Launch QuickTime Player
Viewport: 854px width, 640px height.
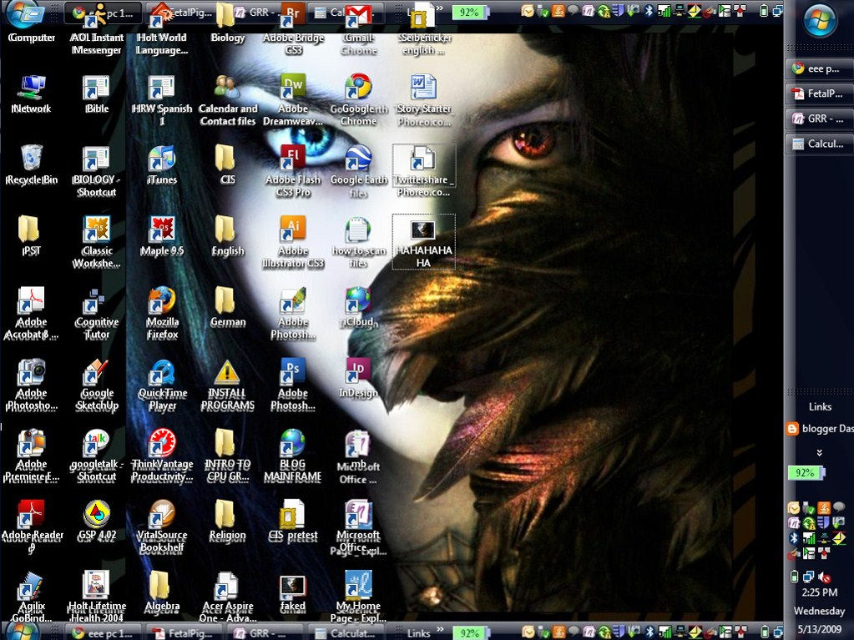(162, 384)
